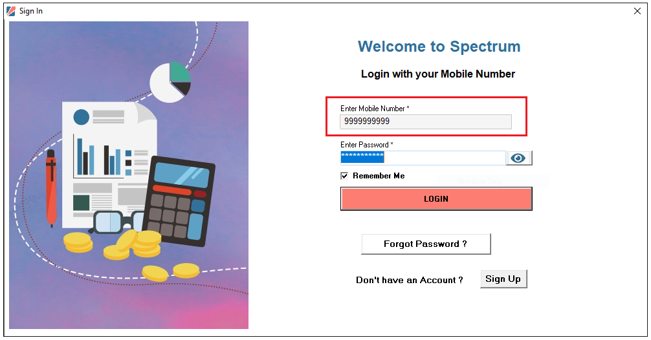
Task: Click the Sign Up button
Action: point(503,279)
